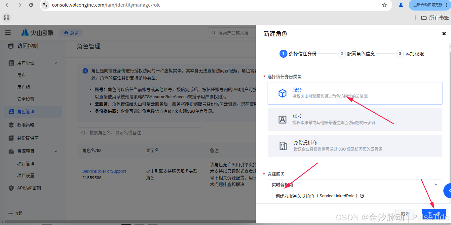Viewport: 451px width, 225px height.
Task: Click the 取消 button
Action: pyautogui.click(x=405, y=214)
